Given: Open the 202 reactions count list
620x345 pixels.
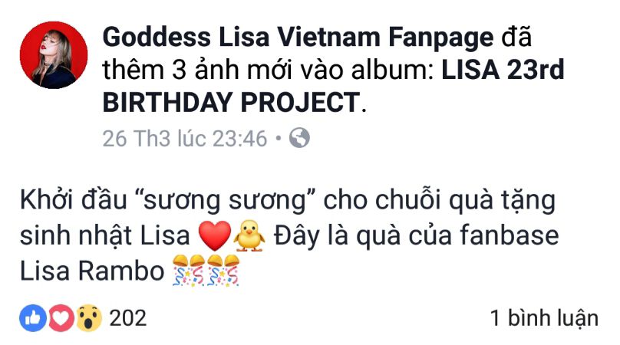Looking at the screenshot, I should click(127, 318).
